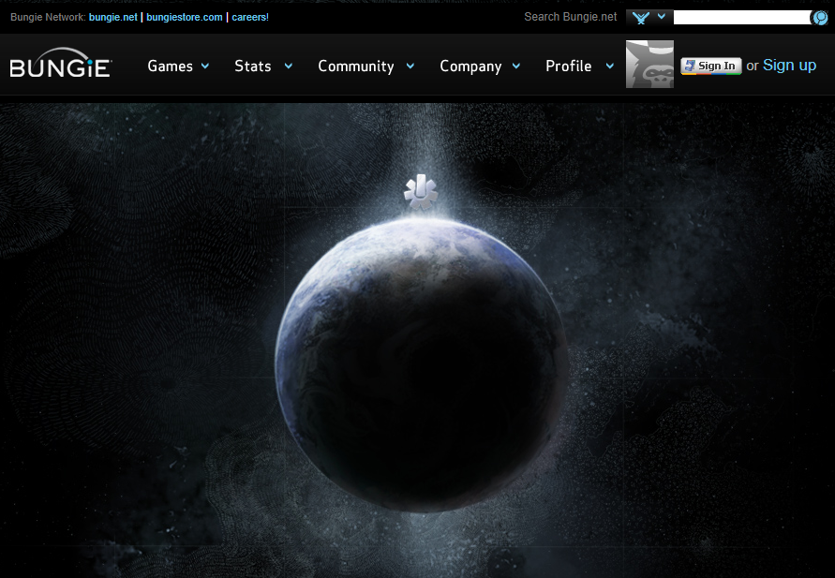
Task: Open the careers! link
Action: [250, 17]
